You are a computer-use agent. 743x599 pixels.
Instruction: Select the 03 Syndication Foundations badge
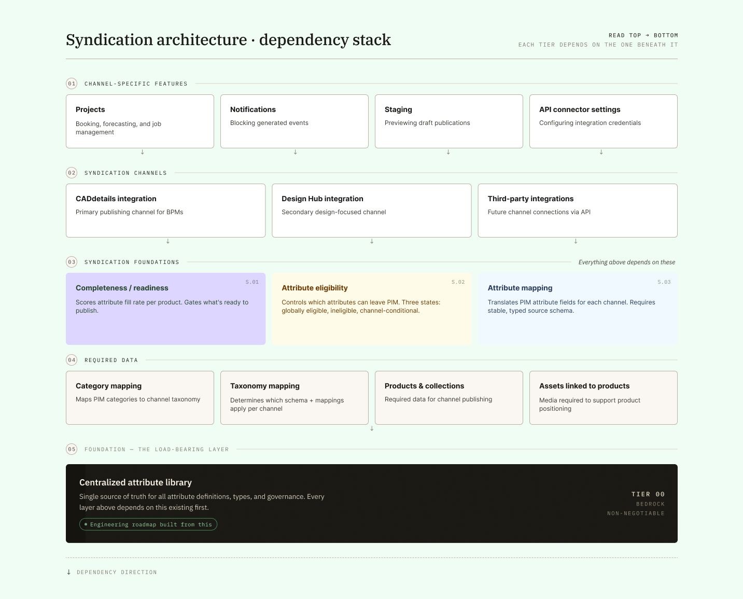tap(72, 262)
